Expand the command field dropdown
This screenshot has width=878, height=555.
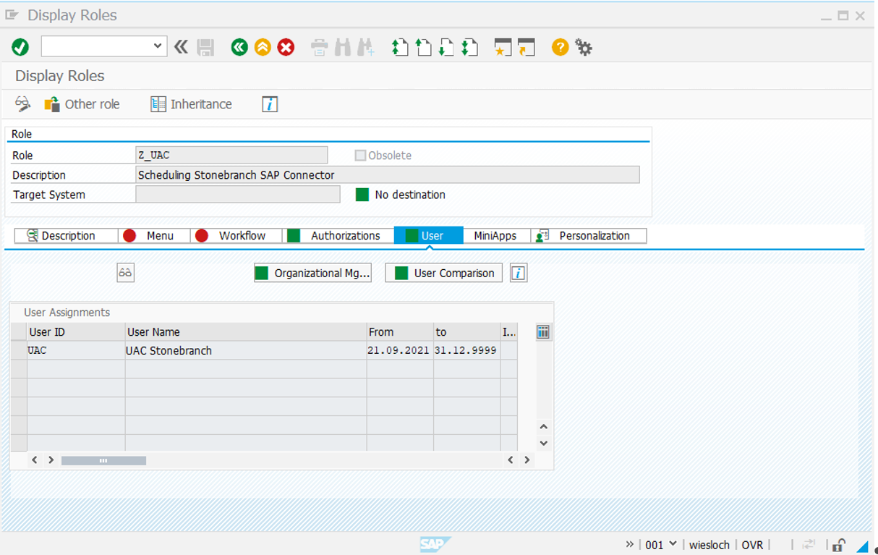[x=158, y=47]
